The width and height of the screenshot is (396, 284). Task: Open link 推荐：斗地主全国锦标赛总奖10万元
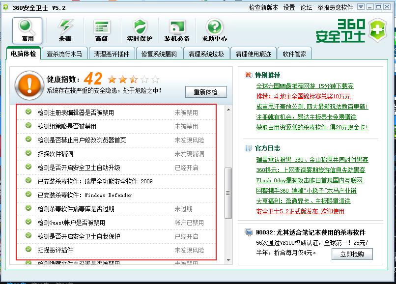click(x=303, y=96)
